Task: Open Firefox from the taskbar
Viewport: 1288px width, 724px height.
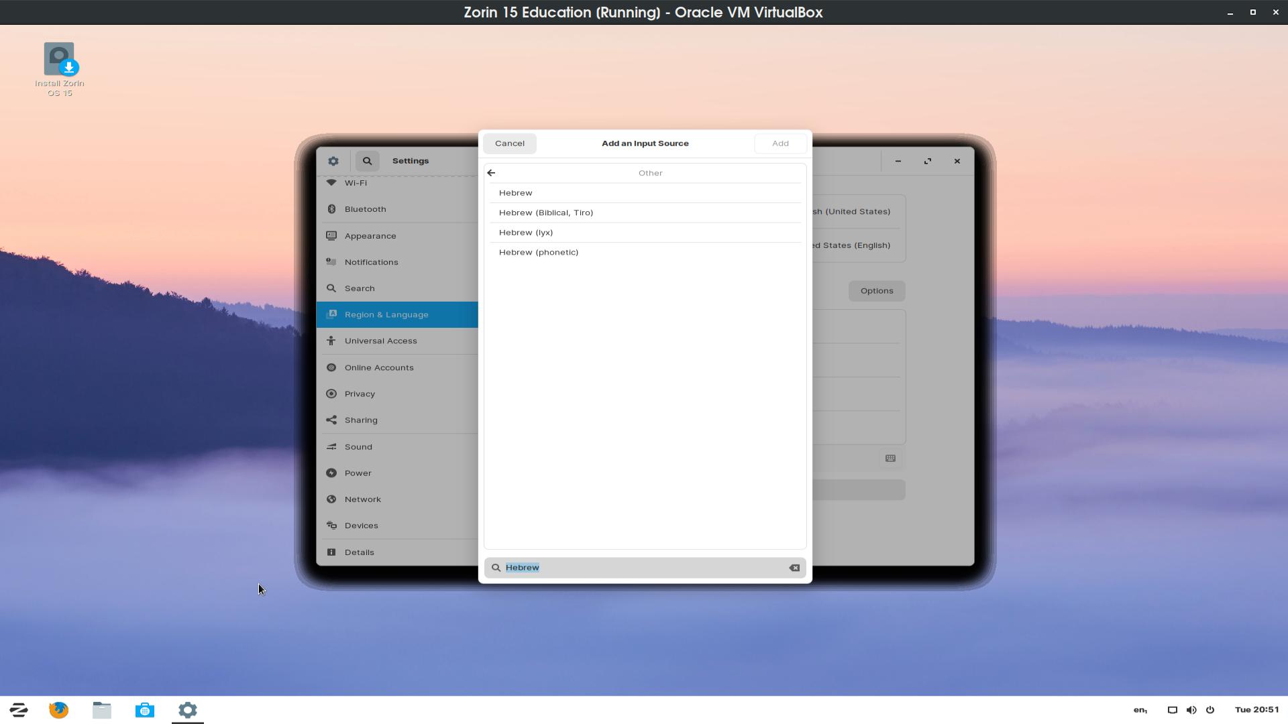Action: [59, 710]
